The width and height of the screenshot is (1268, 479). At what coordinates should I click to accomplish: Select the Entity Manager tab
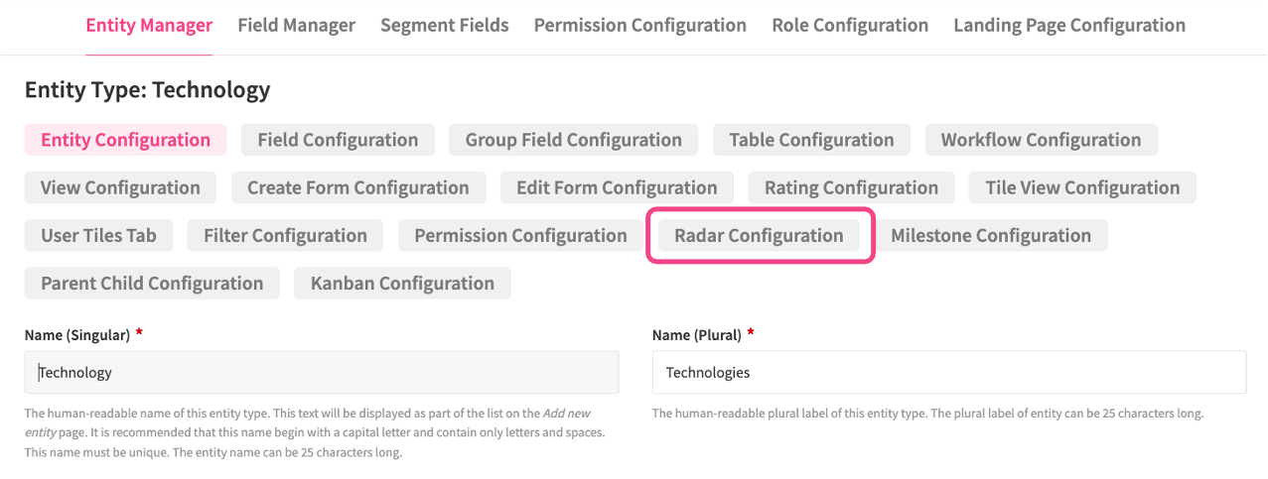coord(149,26)
